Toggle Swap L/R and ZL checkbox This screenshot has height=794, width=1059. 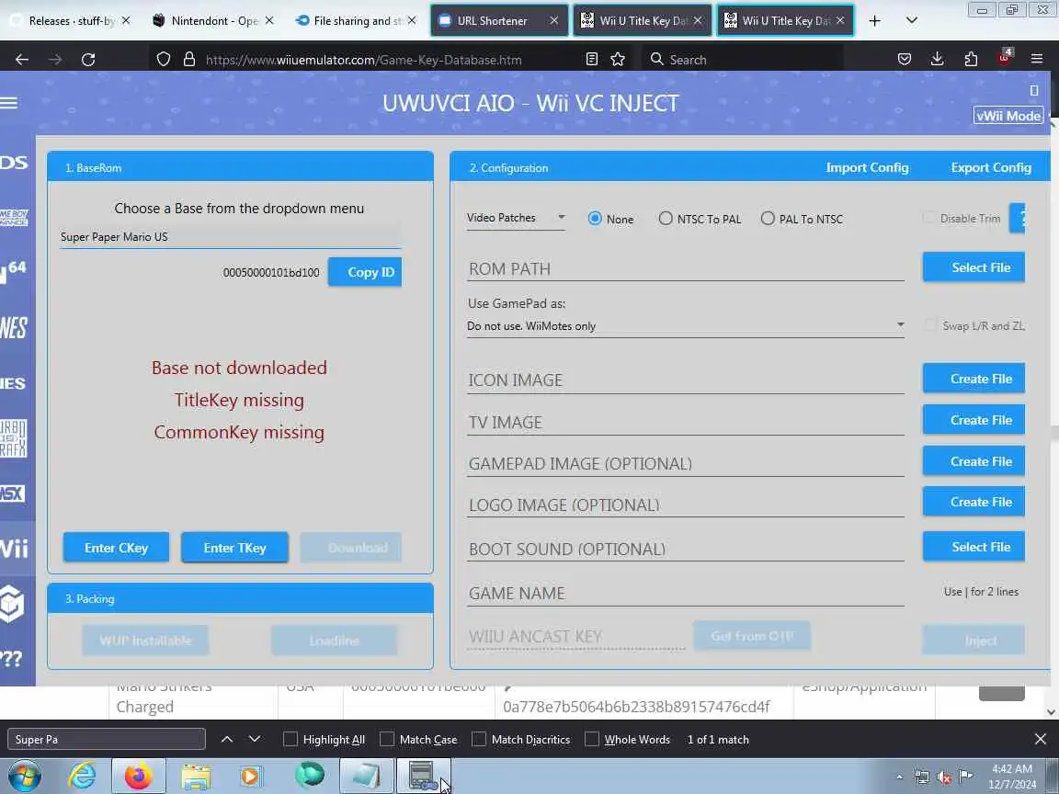tap(930, 325)
